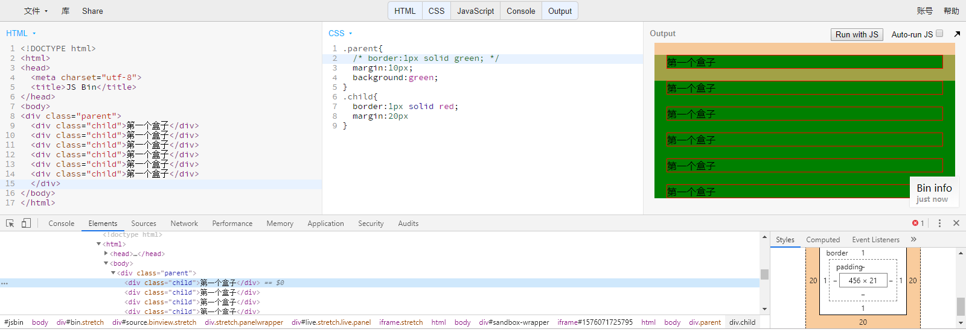Open the 文件 dropdown menu
This screenshot has width=966, height=332.
(36, 11)
